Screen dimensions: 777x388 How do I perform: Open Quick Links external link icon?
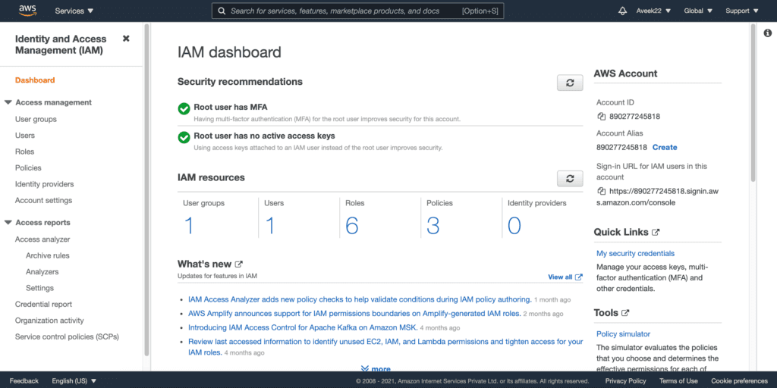pos(656,232)
